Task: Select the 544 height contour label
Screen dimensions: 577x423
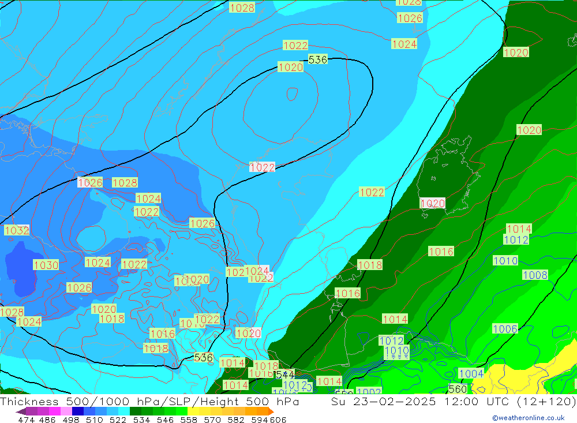Action: pos(285,375)
